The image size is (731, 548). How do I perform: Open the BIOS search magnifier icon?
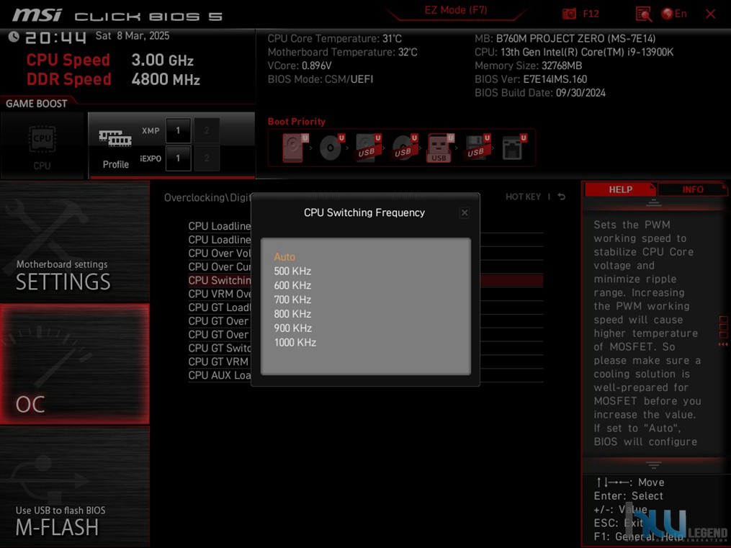[644, 14]
